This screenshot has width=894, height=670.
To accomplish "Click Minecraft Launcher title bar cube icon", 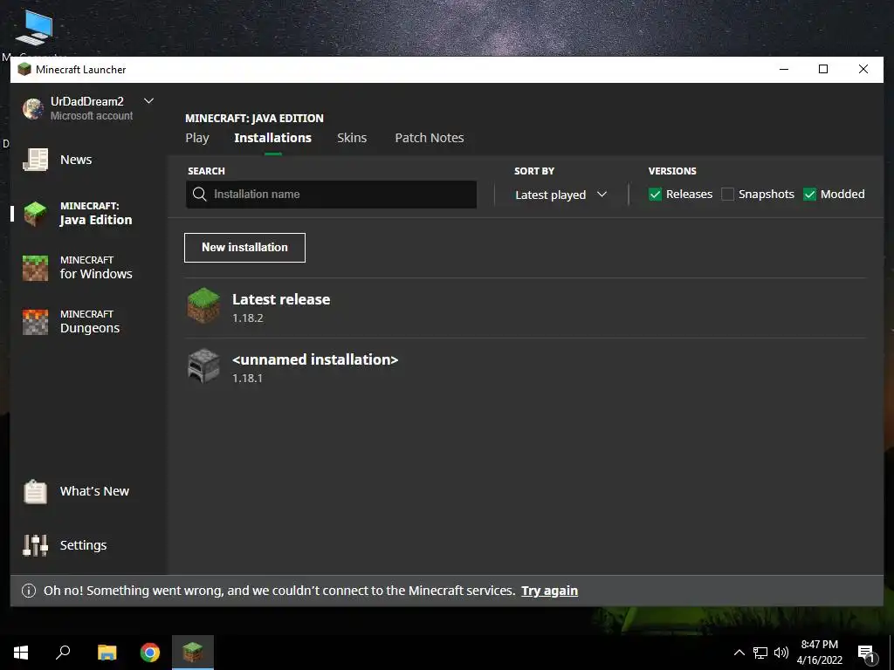I will (24, 70).
